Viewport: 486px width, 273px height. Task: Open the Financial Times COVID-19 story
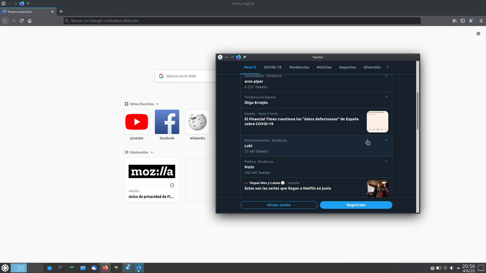coord(316,122)
